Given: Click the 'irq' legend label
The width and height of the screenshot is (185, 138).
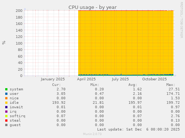Looking at the screenshot, I should point(13,112).
